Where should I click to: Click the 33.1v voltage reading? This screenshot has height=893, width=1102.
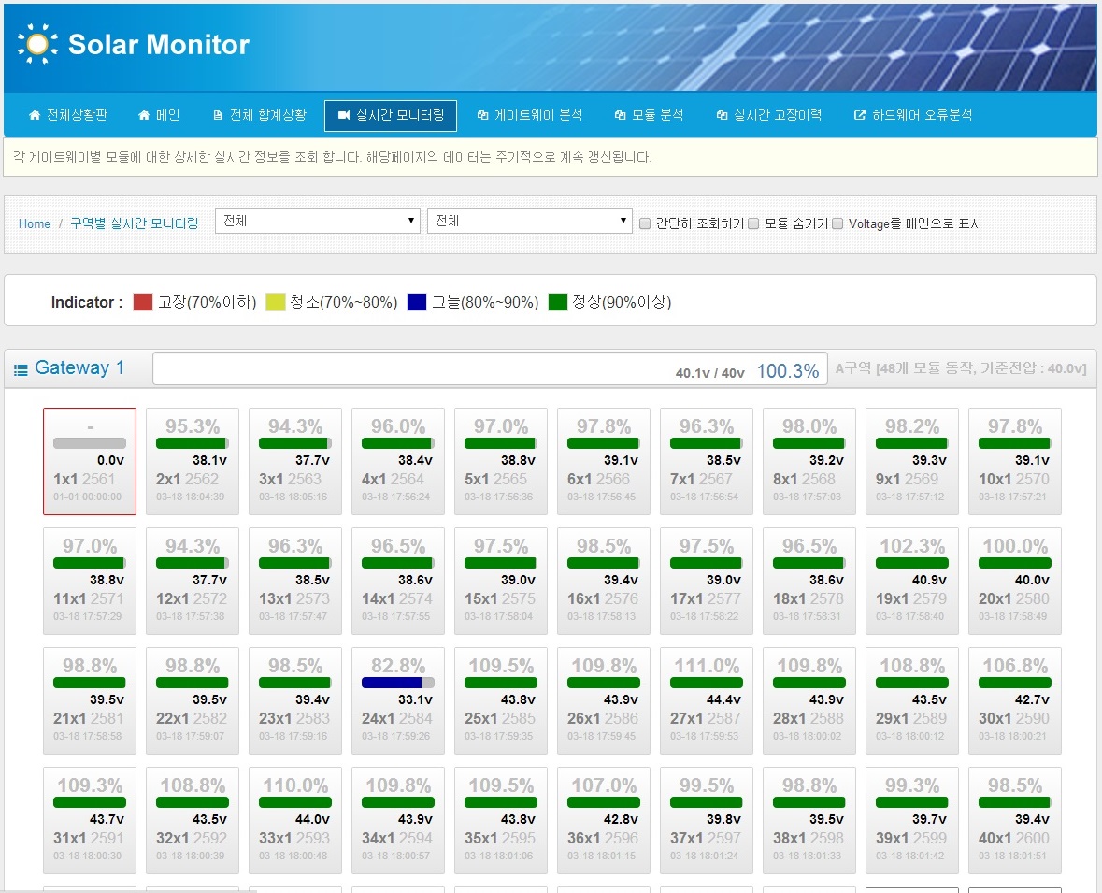click(415, 699)
